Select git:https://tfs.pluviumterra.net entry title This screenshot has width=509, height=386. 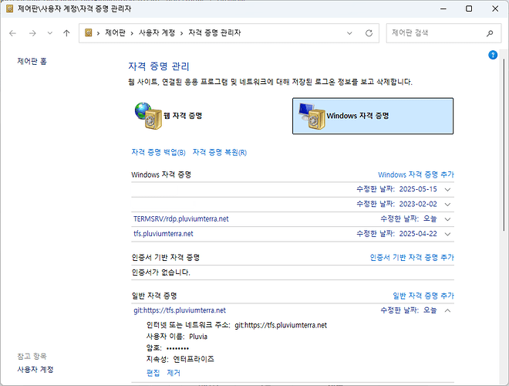tap(180, 310)
